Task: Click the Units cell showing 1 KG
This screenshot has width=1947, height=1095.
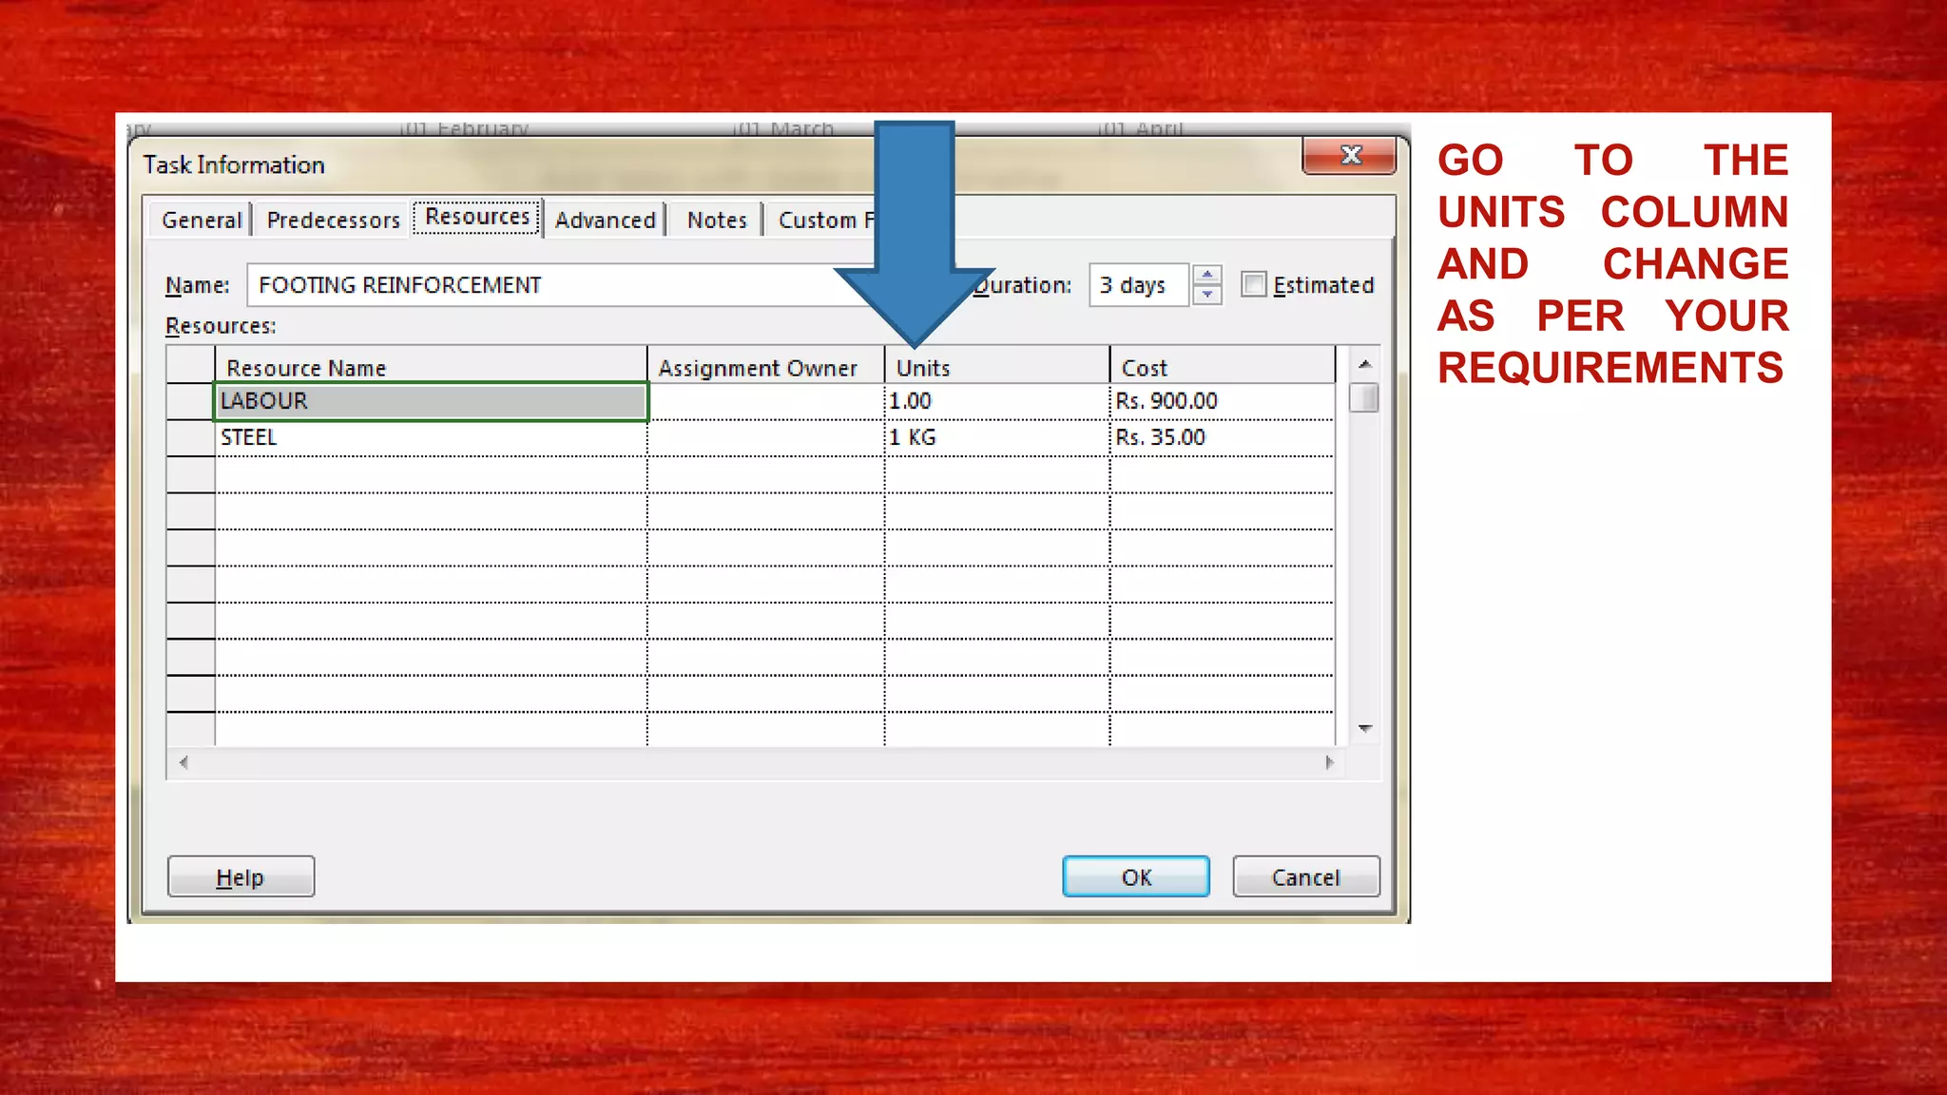Action: [x=996, y=437]
